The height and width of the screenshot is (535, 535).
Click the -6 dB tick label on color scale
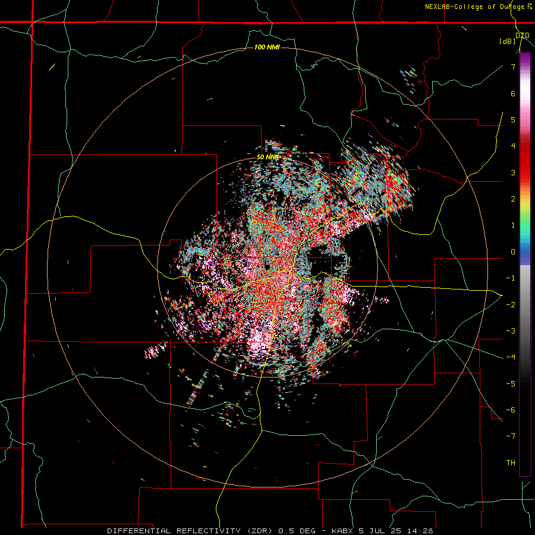point(511,410)
